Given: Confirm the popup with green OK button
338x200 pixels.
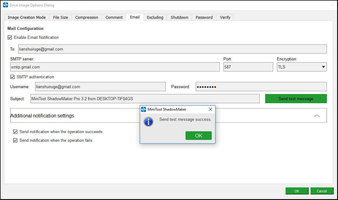Looking at the screenshot, I should (198, 136).
